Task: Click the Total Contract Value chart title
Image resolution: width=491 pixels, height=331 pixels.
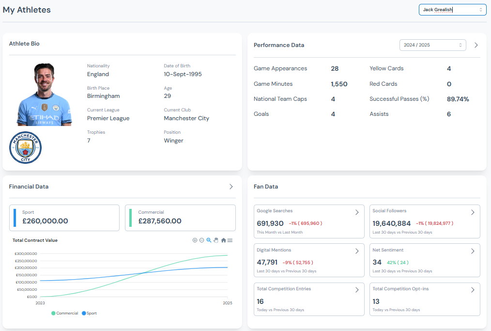Action: (35, 240)
